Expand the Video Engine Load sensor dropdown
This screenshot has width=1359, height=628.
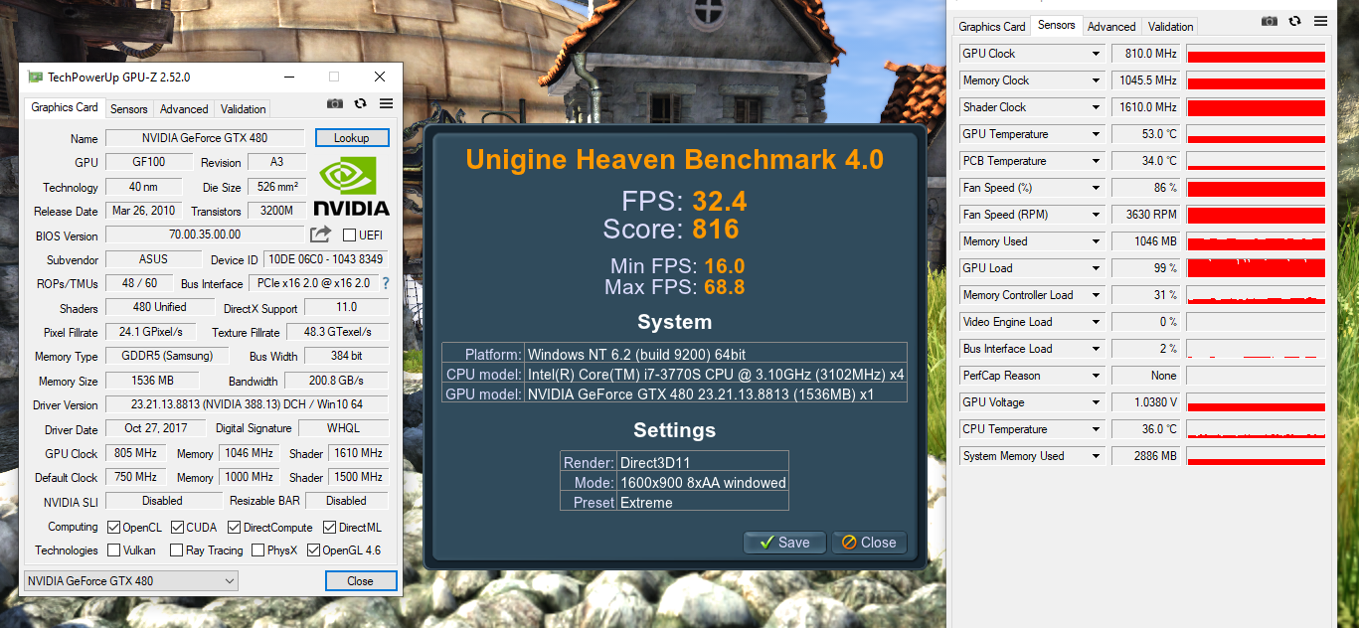coord(1096,322)
